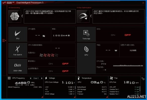Click the CPU Frequency chip icon

9,78
